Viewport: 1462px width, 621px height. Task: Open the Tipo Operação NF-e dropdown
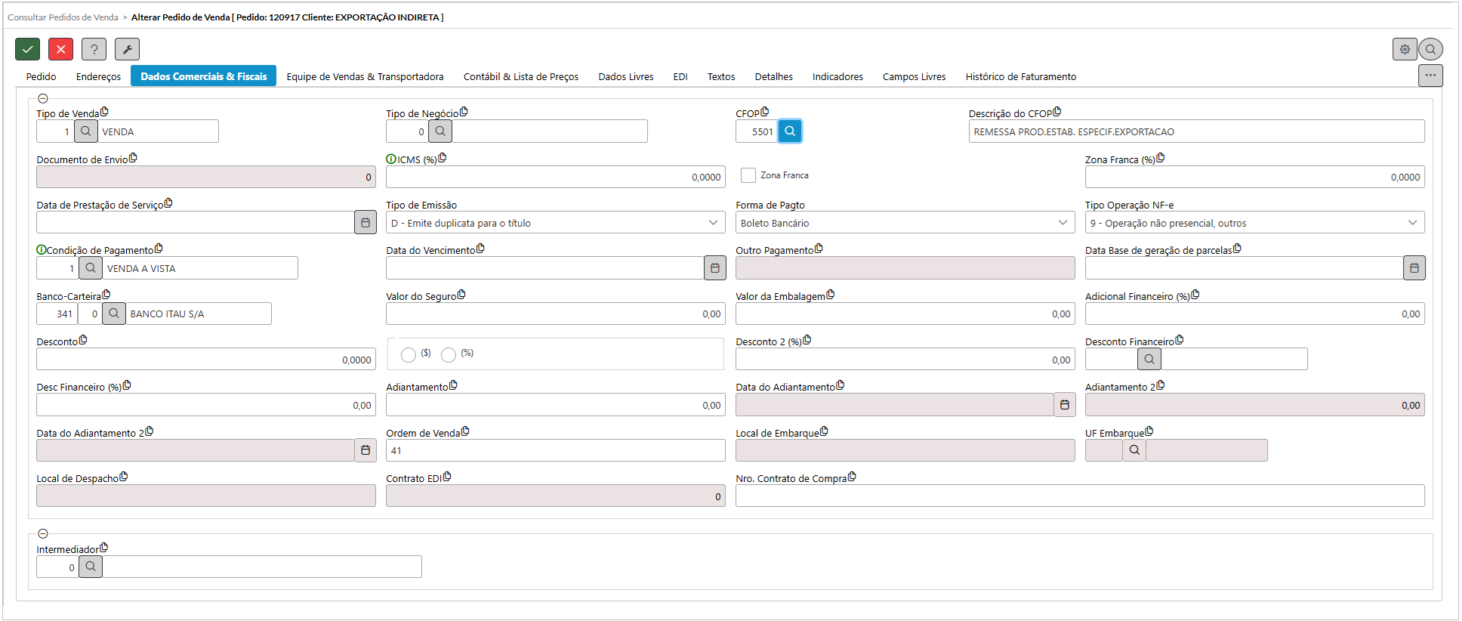point(1255,223)
